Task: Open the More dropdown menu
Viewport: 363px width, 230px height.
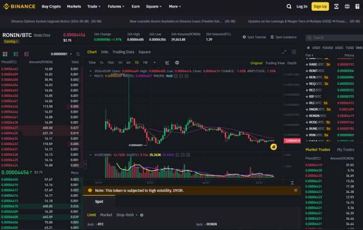Action: tap(175, 6)
